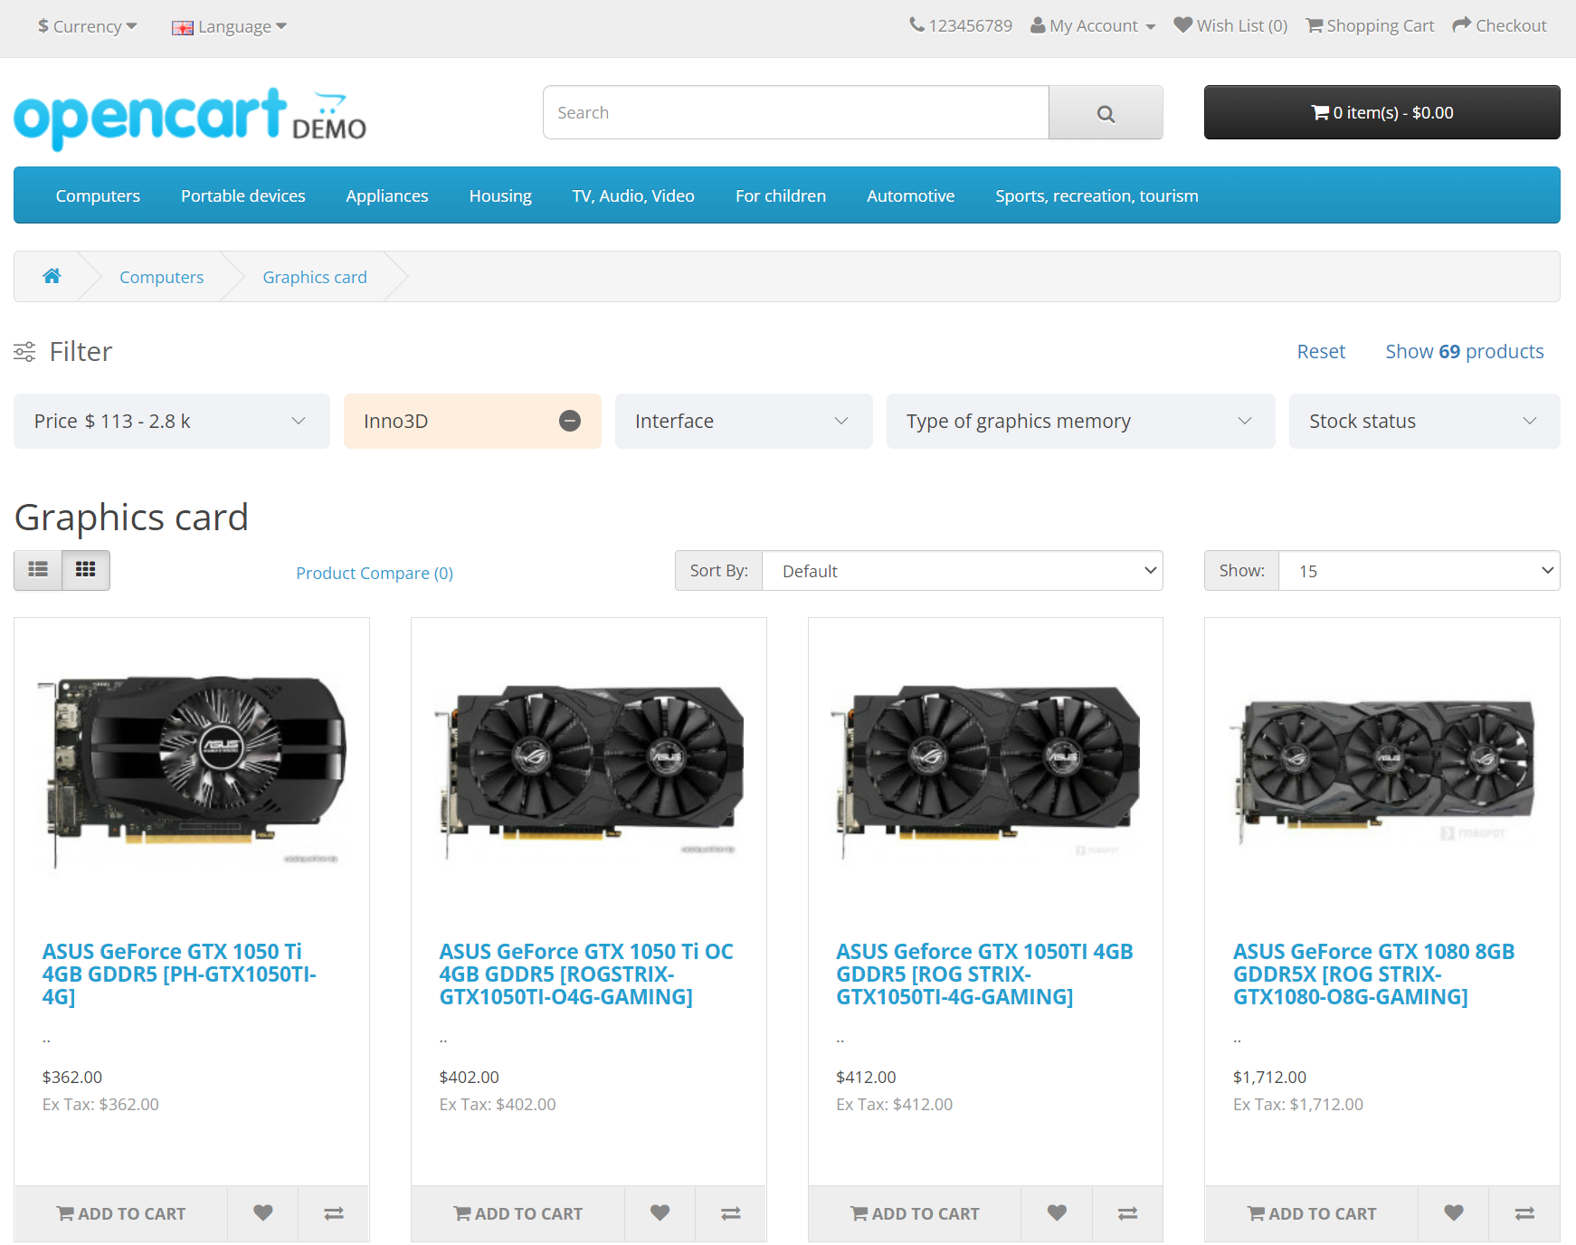This screenshot has width=1576, height=1245.
Task: Click the search magnifier button
Action: (1105, 113)
